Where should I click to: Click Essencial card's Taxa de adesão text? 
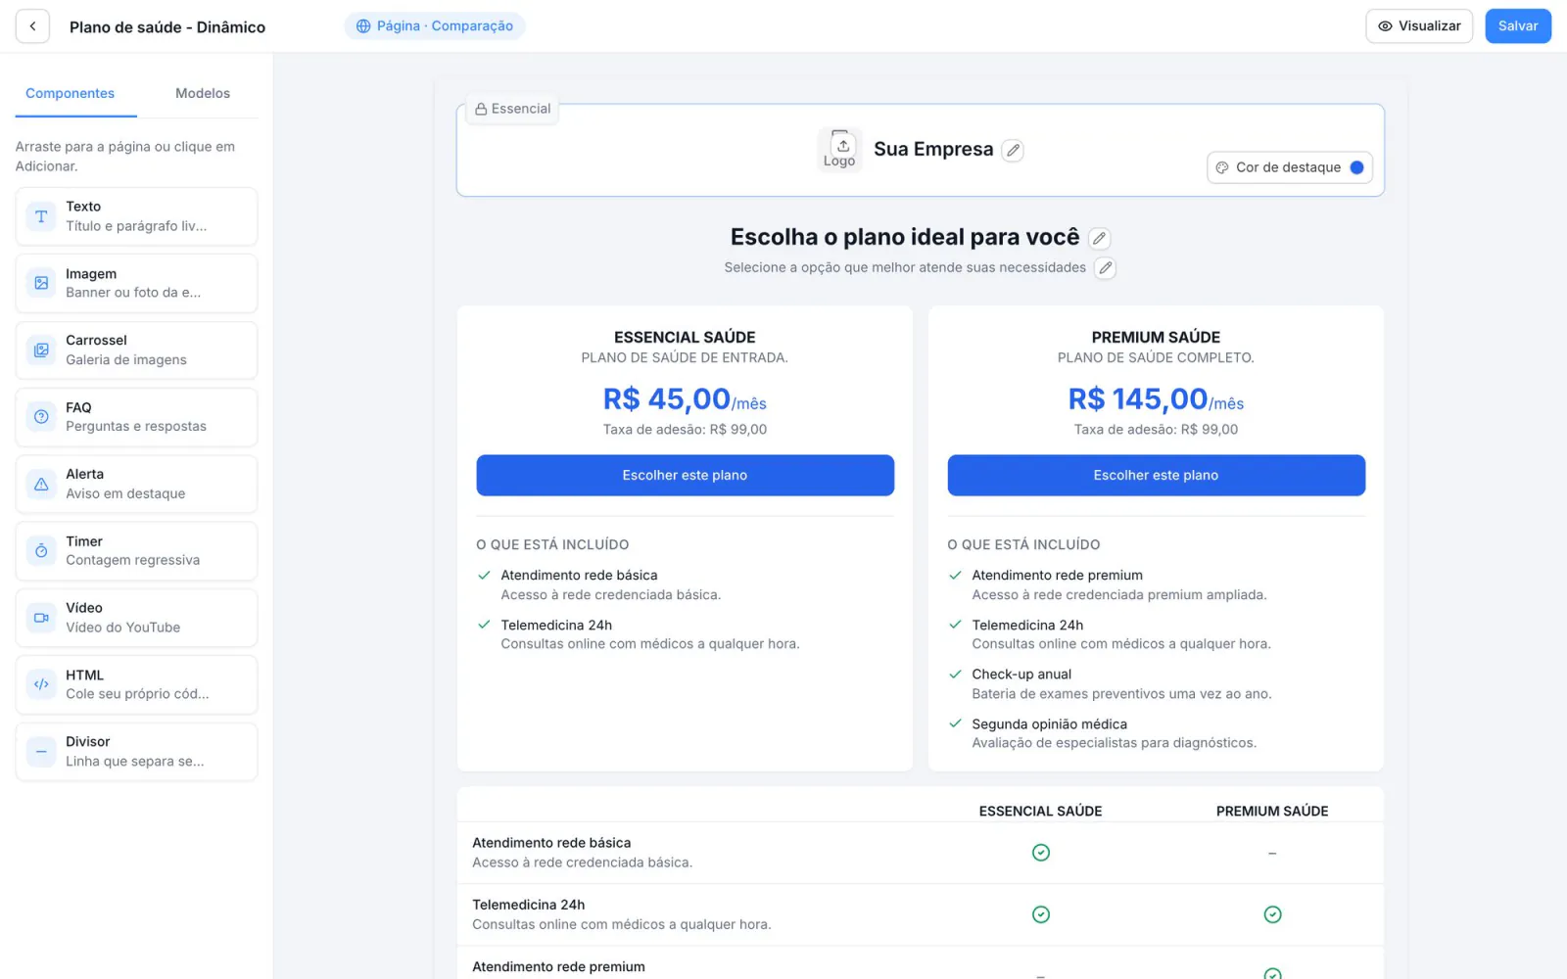point(685,430)
